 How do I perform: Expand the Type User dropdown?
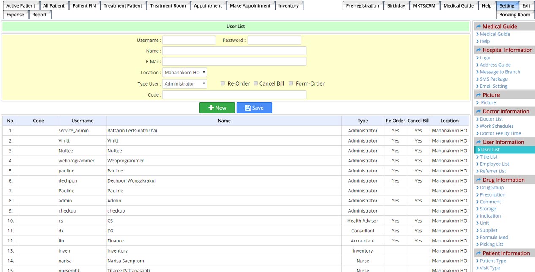coord(184,84)
